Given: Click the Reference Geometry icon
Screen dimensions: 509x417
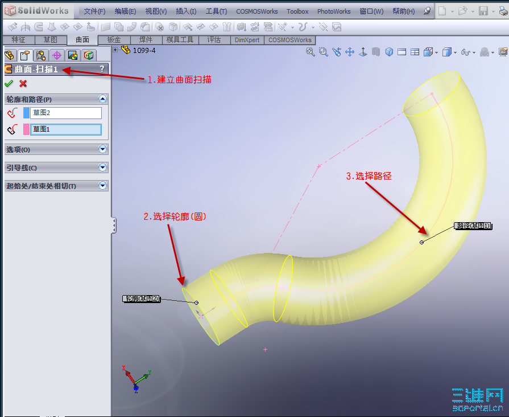Looking at the screenshot, I should [283, 27].
